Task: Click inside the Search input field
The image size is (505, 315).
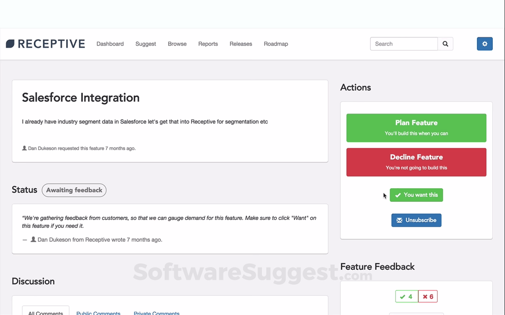Action: pos(403,43)
